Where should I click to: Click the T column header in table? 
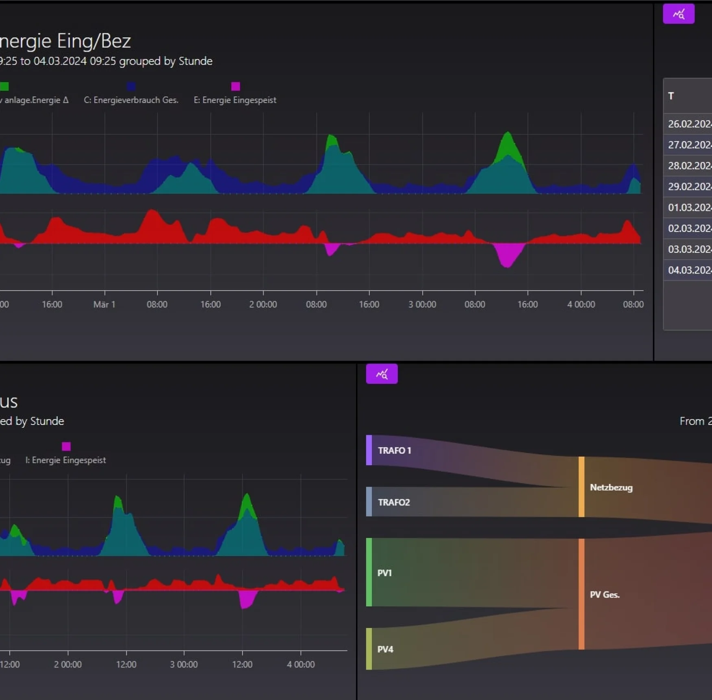click(x=688, y=96)
